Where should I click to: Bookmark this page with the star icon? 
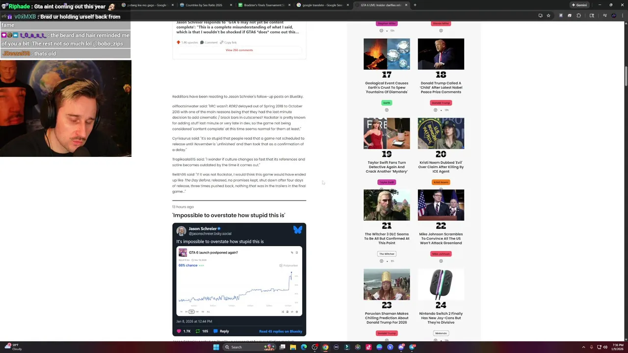(x=548, y=15)
